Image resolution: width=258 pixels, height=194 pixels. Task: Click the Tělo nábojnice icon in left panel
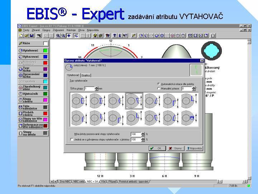pyautogui.click(x=20, y=107)
